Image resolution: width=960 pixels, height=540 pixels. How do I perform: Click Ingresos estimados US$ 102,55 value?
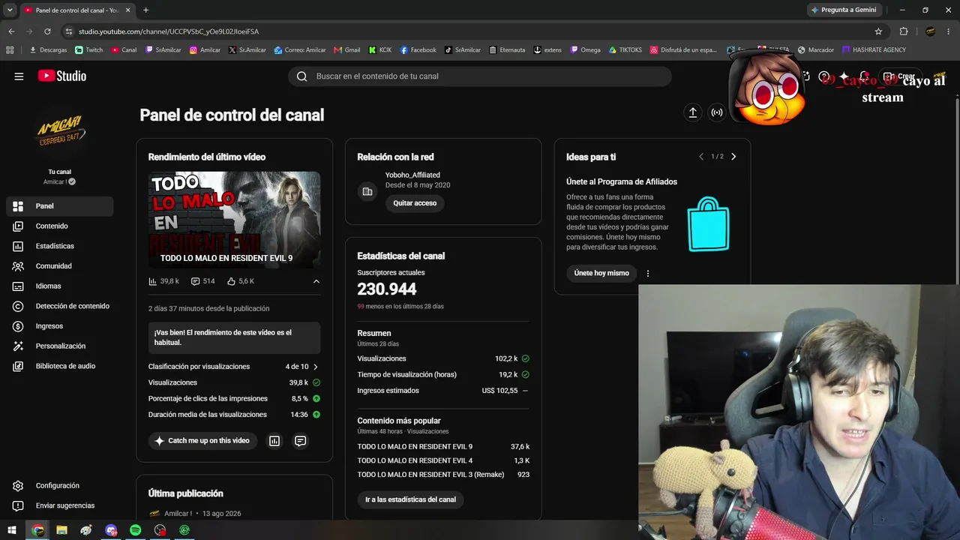tap(499, 391)
